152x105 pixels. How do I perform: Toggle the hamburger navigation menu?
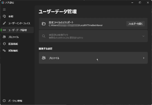(4, 10)
